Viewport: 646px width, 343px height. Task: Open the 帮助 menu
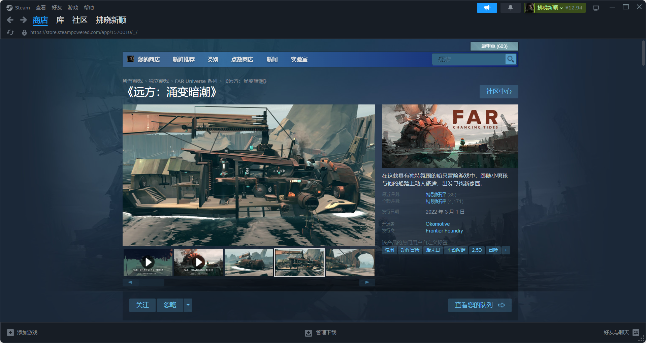tap(89, 7)
